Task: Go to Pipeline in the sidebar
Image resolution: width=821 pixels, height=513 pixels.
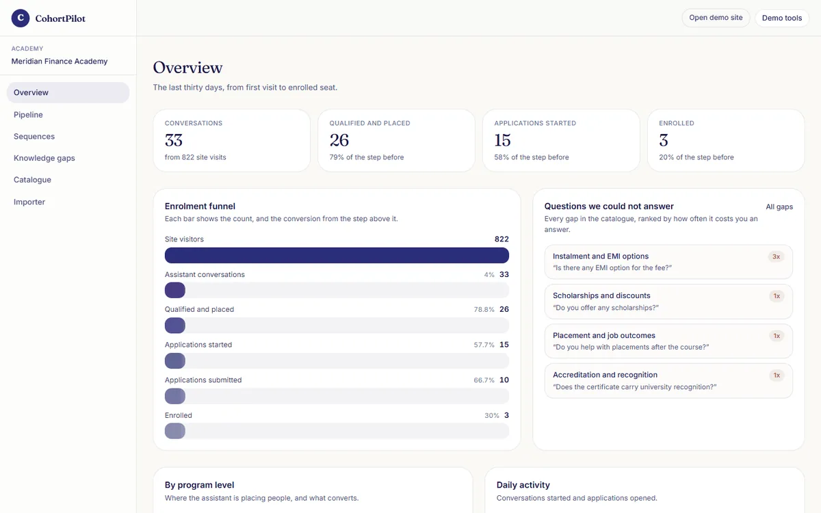Action: pos(68,115)
